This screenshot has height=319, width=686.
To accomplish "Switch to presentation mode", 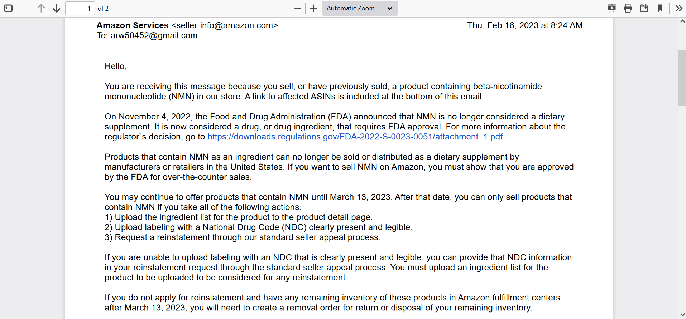I will (x=612, y=8).
